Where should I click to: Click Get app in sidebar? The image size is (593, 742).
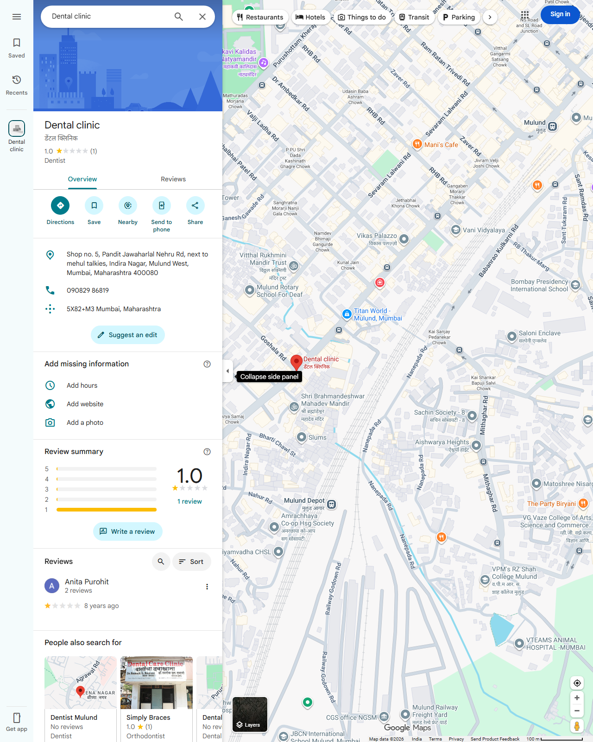[x=17, y=722]
